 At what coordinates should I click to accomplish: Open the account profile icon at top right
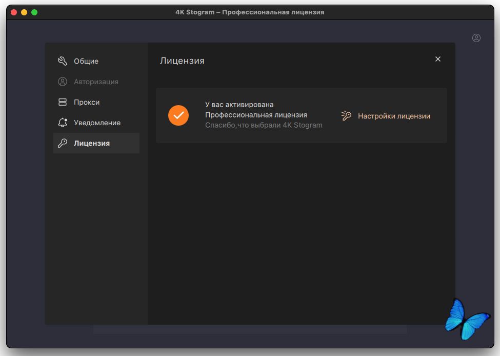pyautogui.click(x=476, y=38)
